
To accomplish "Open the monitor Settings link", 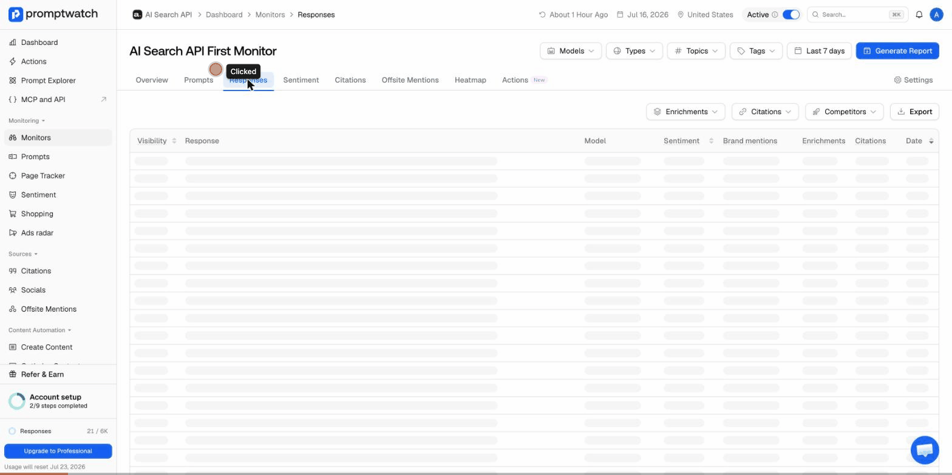I will coord(913,80).
